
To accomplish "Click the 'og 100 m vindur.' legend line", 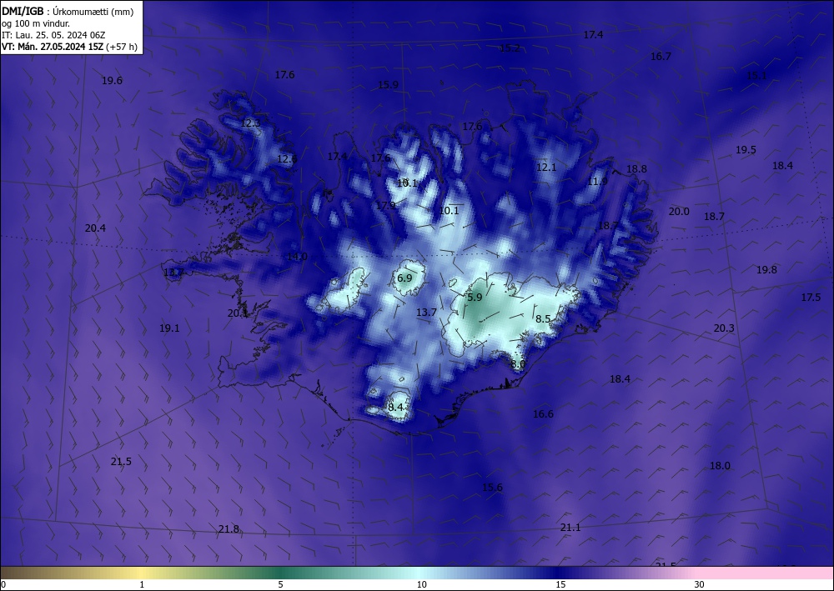I will pos(36,23).
